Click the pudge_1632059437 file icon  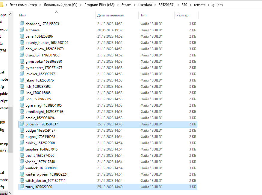(x=22, y=130)
